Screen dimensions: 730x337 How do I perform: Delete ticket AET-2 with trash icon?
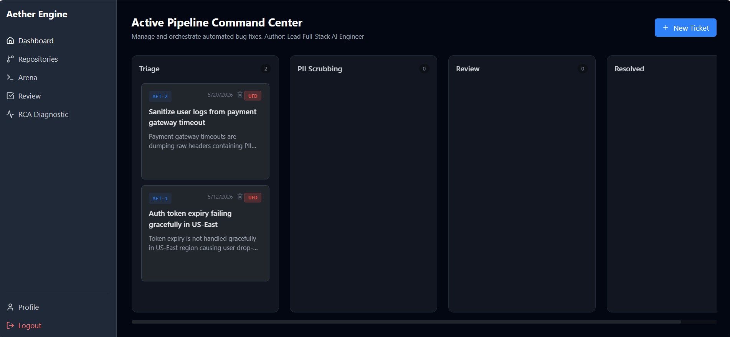coord(240,95)
